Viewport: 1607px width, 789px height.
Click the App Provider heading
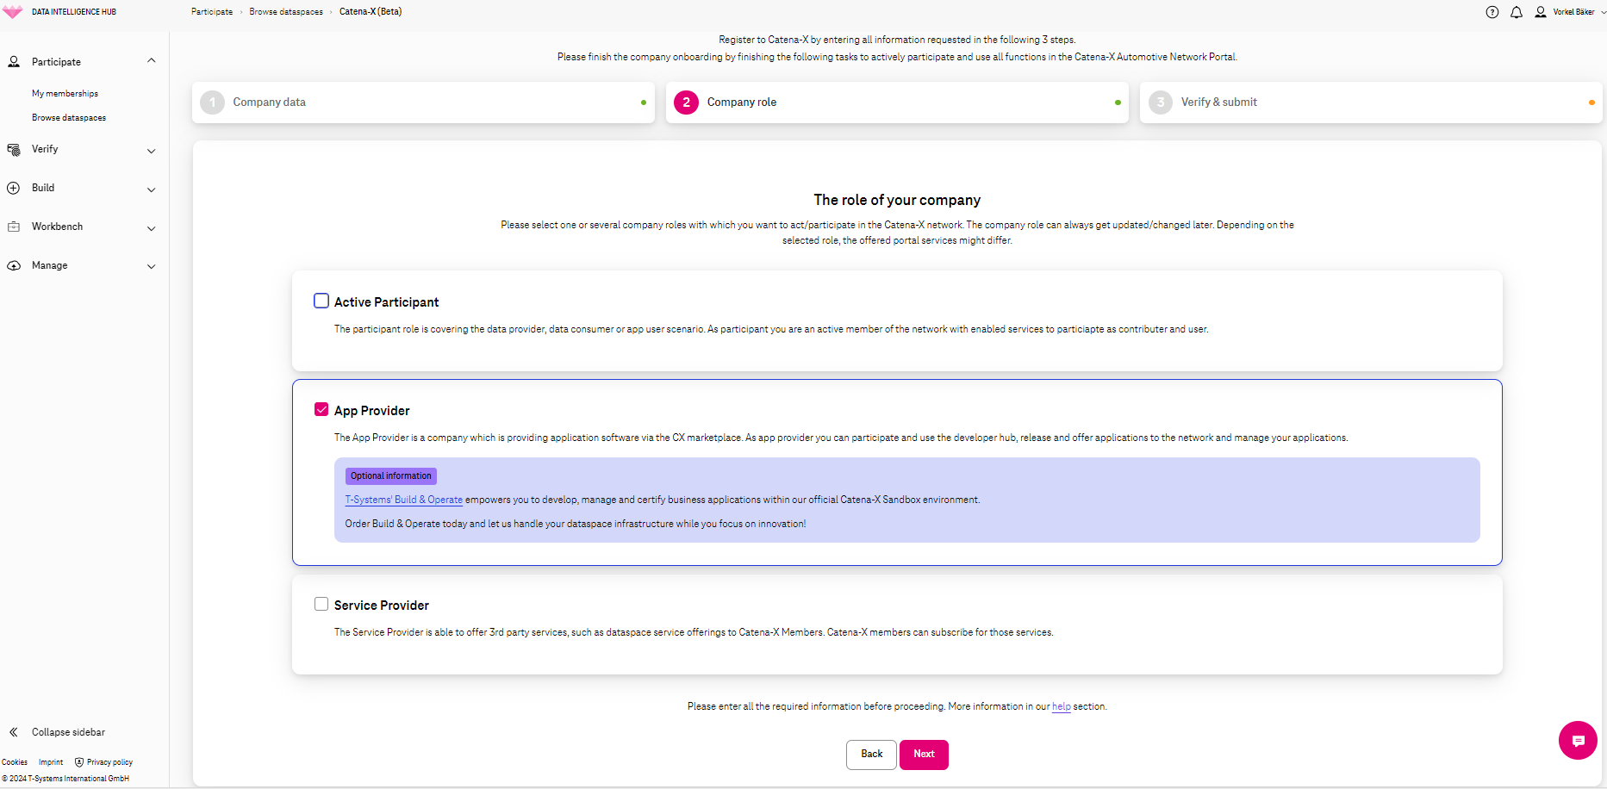(372, 411)
